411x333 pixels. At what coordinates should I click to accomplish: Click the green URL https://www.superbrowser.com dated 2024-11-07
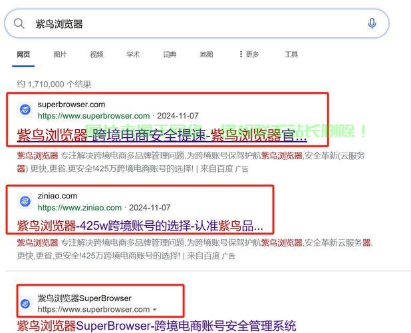click(x=94, y=116)
